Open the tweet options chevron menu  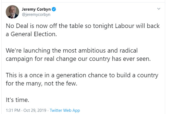[159, 9]
